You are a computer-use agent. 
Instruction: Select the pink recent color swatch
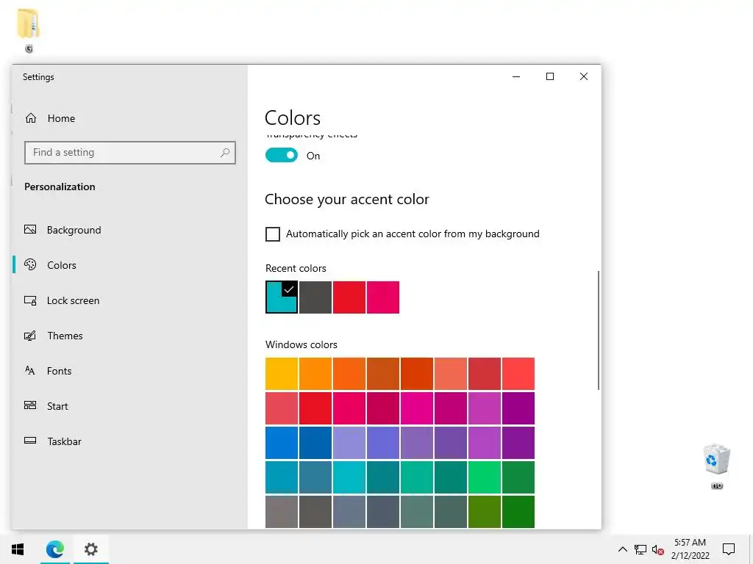click(x=382, y=297)
